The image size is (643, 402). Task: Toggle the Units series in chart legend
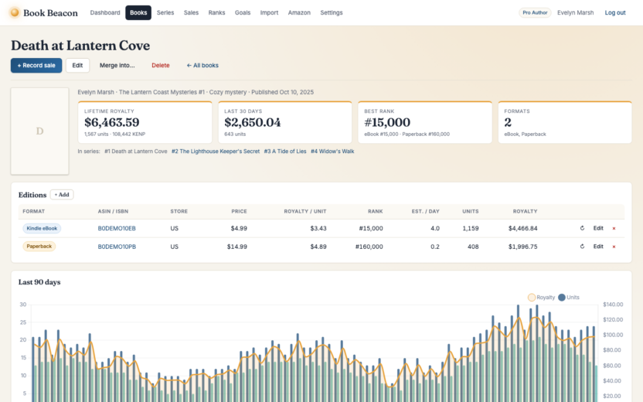click(x=569, y=298)
